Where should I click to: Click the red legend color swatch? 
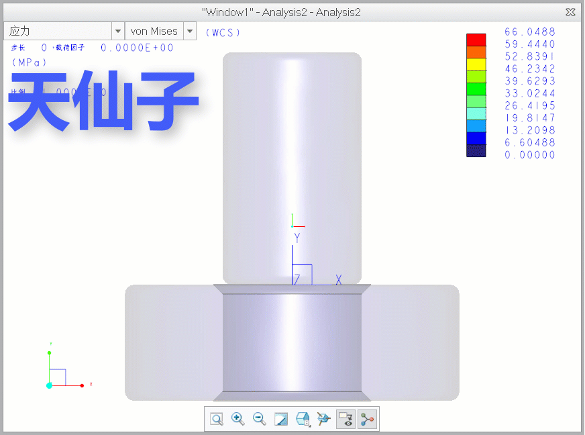(x=476, y=40)
